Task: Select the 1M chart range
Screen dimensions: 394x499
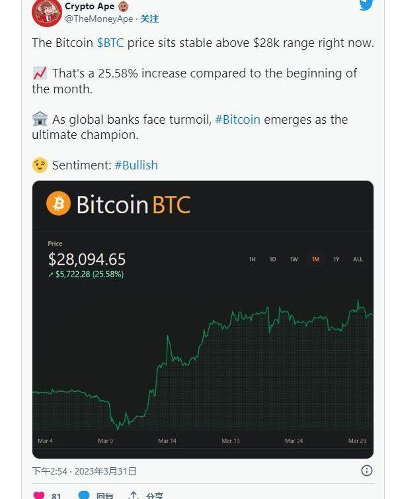Action: coord(315,259)
